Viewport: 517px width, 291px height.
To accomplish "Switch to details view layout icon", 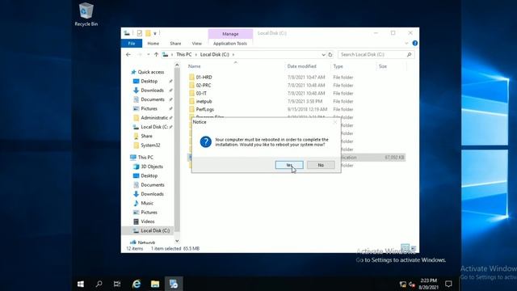I will [x=405, y=248].
